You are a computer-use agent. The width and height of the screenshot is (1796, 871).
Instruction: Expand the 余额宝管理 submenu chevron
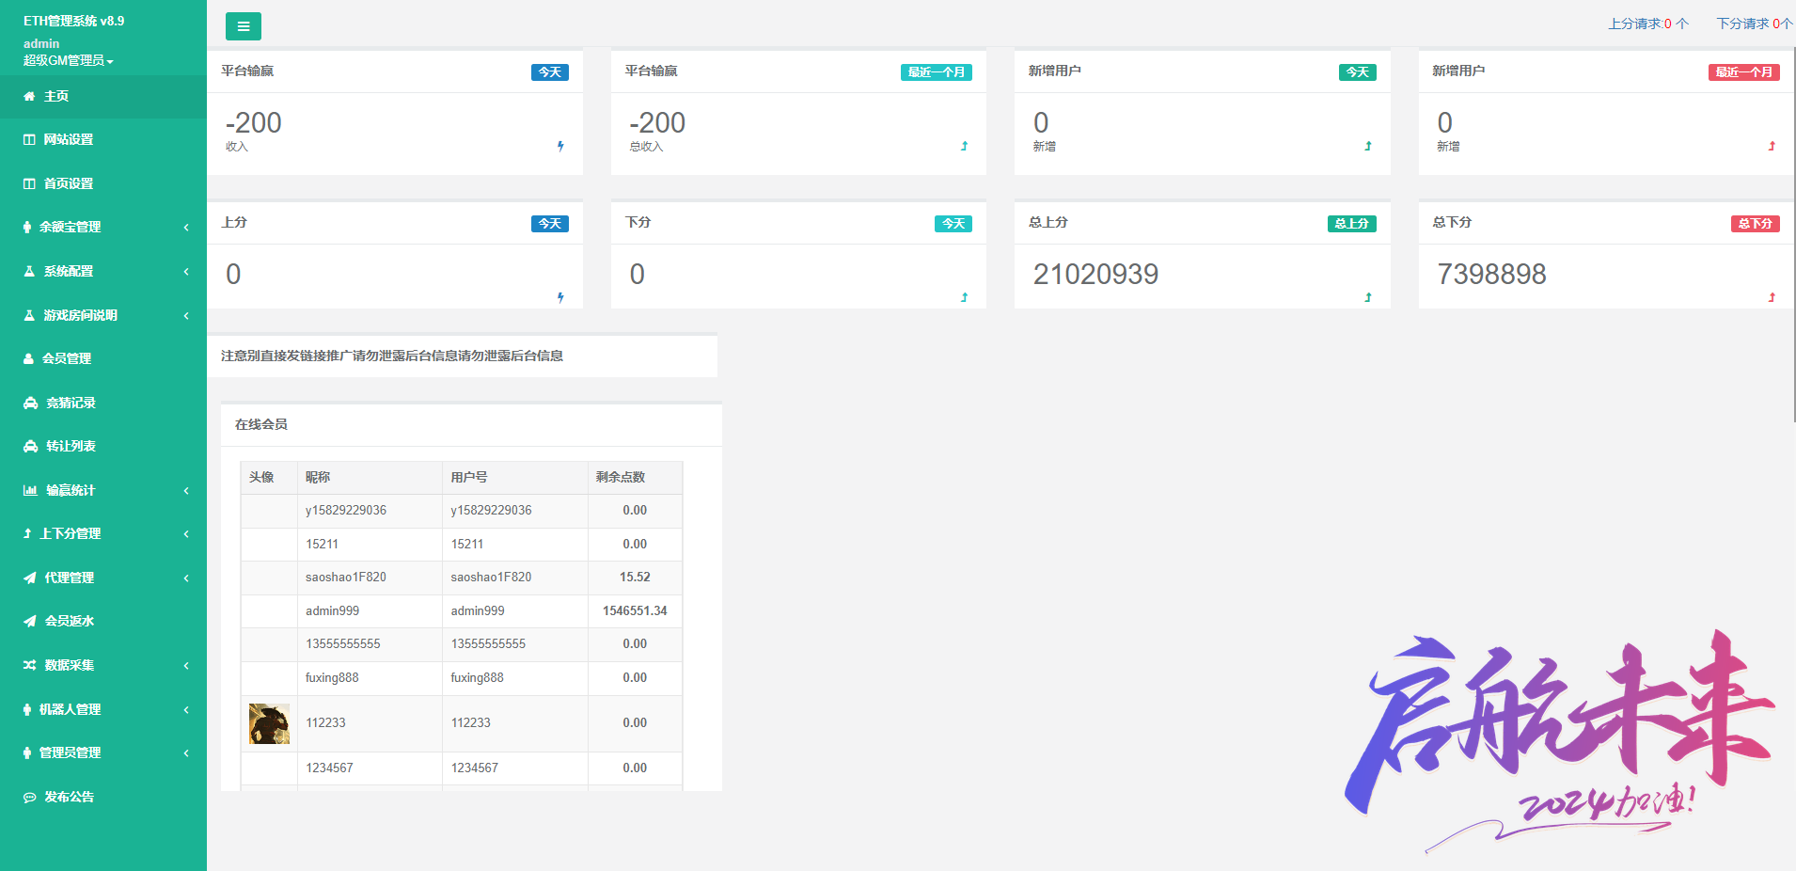pyautogui.click(x=186, y=227)
